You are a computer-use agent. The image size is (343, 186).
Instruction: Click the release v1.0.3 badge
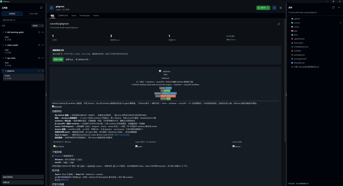point(165,88)
